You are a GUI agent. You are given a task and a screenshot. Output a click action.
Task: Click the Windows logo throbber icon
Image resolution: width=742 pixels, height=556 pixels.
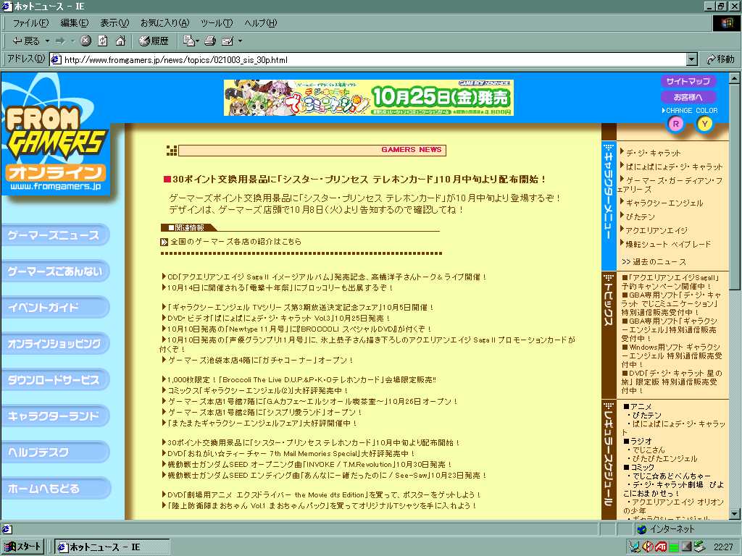pyautogui.click(x=725, y=23)
